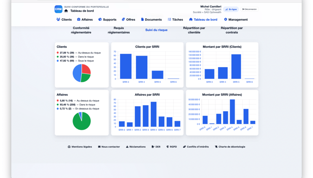
Task: Open the Offres menu item
Action: click(x=128, y=20)
